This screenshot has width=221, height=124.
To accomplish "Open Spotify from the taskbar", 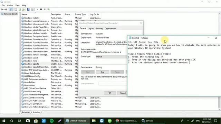I will point(51,121).
